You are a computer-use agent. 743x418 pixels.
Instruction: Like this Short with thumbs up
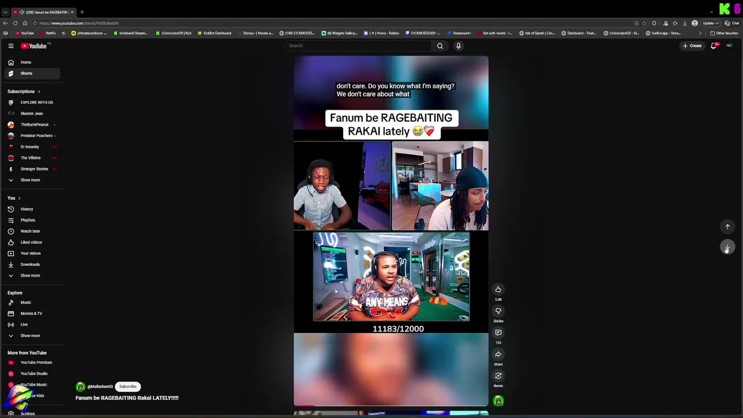[x=498, y=289]
